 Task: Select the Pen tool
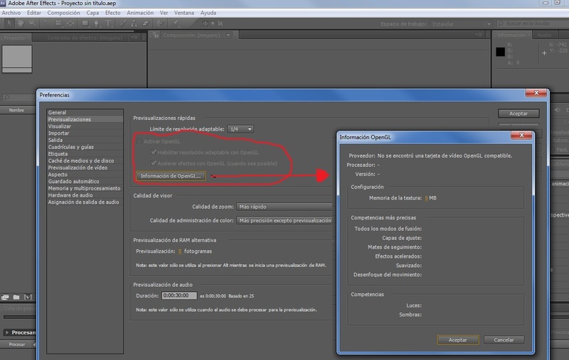(96, 23)
